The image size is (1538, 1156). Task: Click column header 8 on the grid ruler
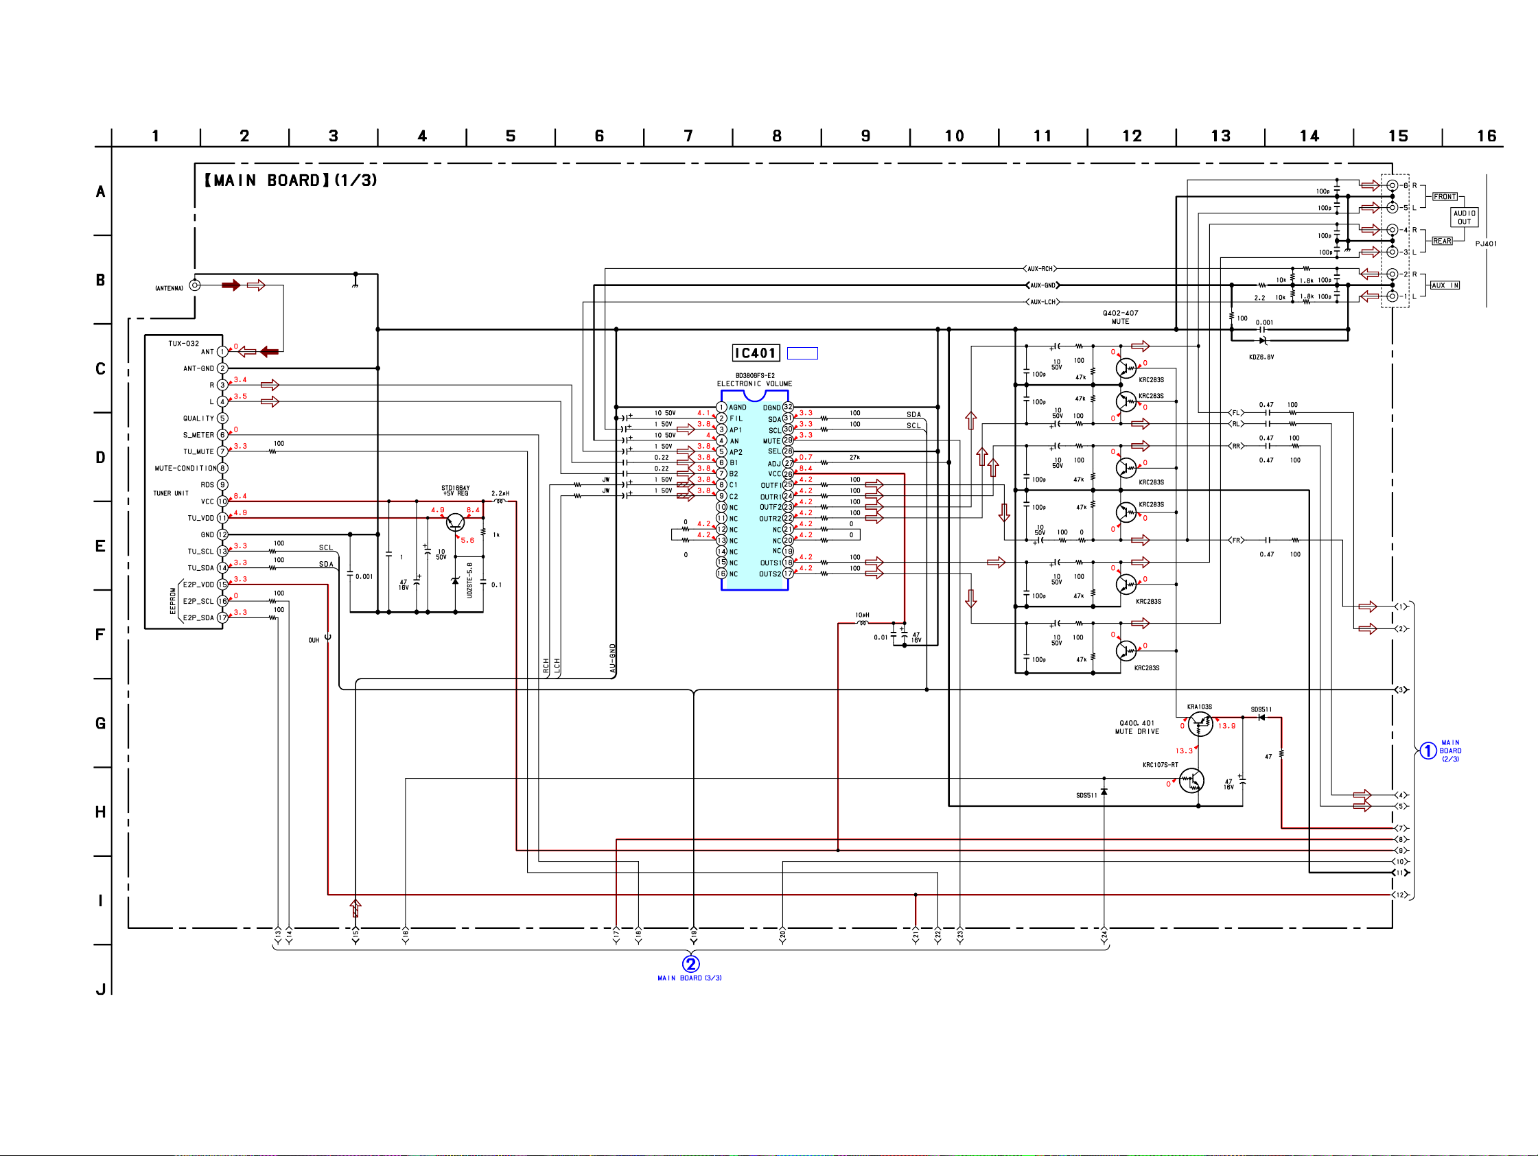pyautogui.click(x=777, y=137)
